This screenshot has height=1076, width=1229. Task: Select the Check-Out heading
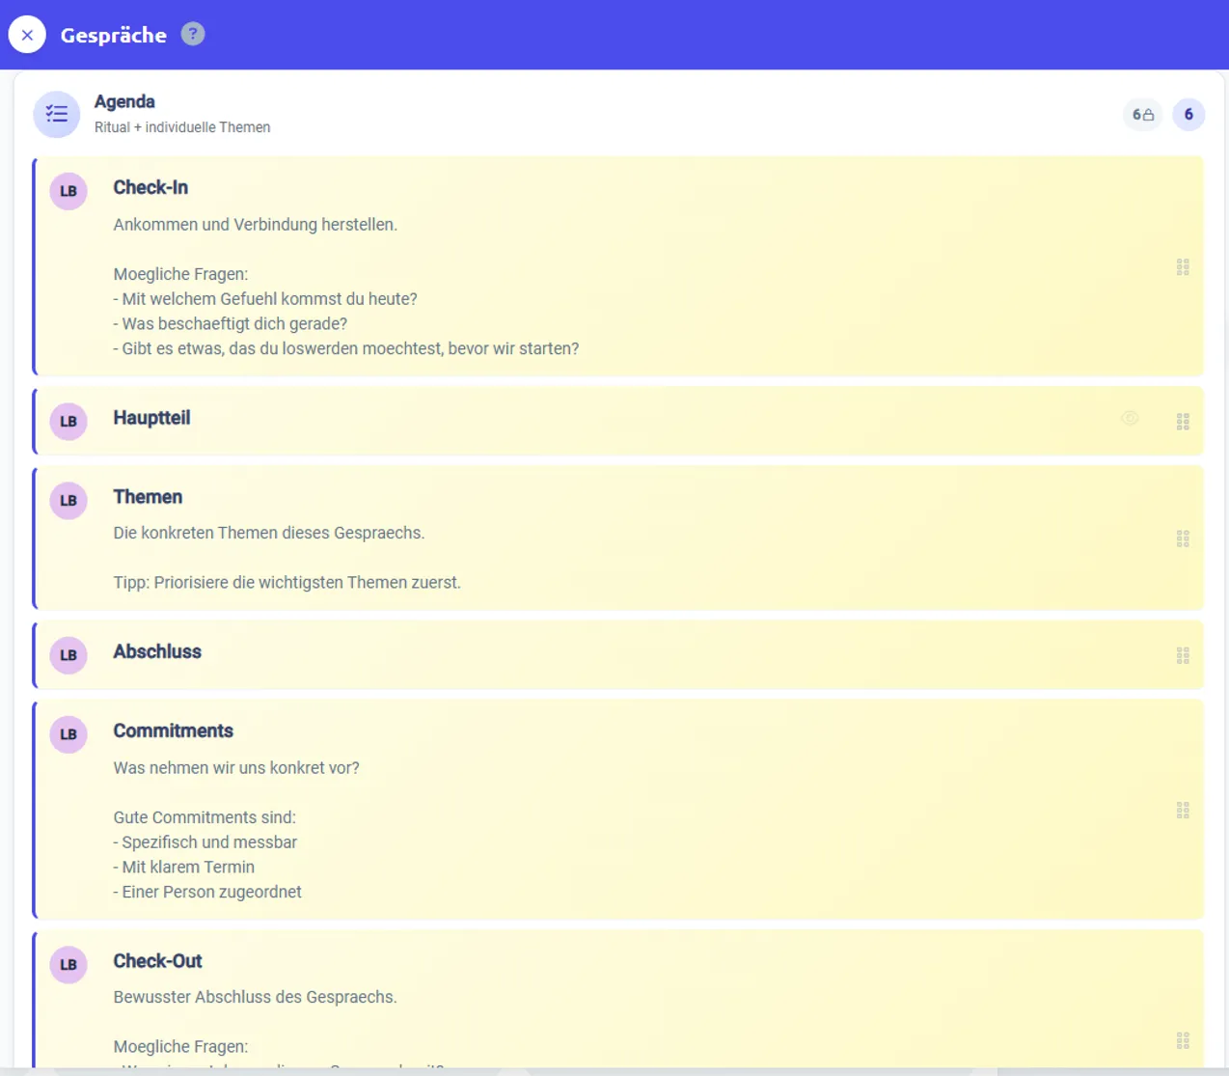(x=157, y=961)
